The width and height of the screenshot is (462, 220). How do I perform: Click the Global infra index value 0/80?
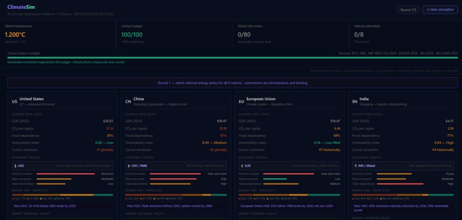point(244,35)
